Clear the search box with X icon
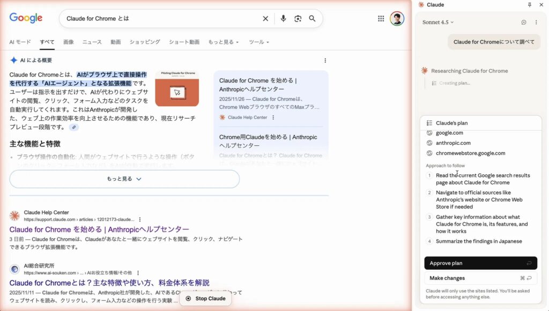The height and width of the screenshot is (311, 549). (x=265, y=19)
